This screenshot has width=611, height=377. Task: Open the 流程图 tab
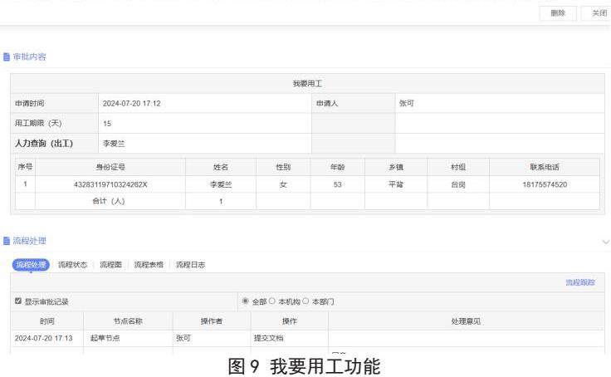tap(110, 265)
